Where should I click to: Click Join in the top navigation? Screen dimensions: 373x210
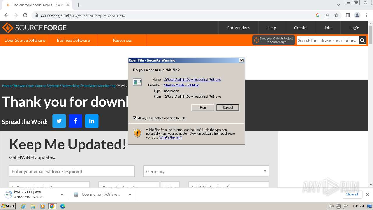click(x=328, y=28)
